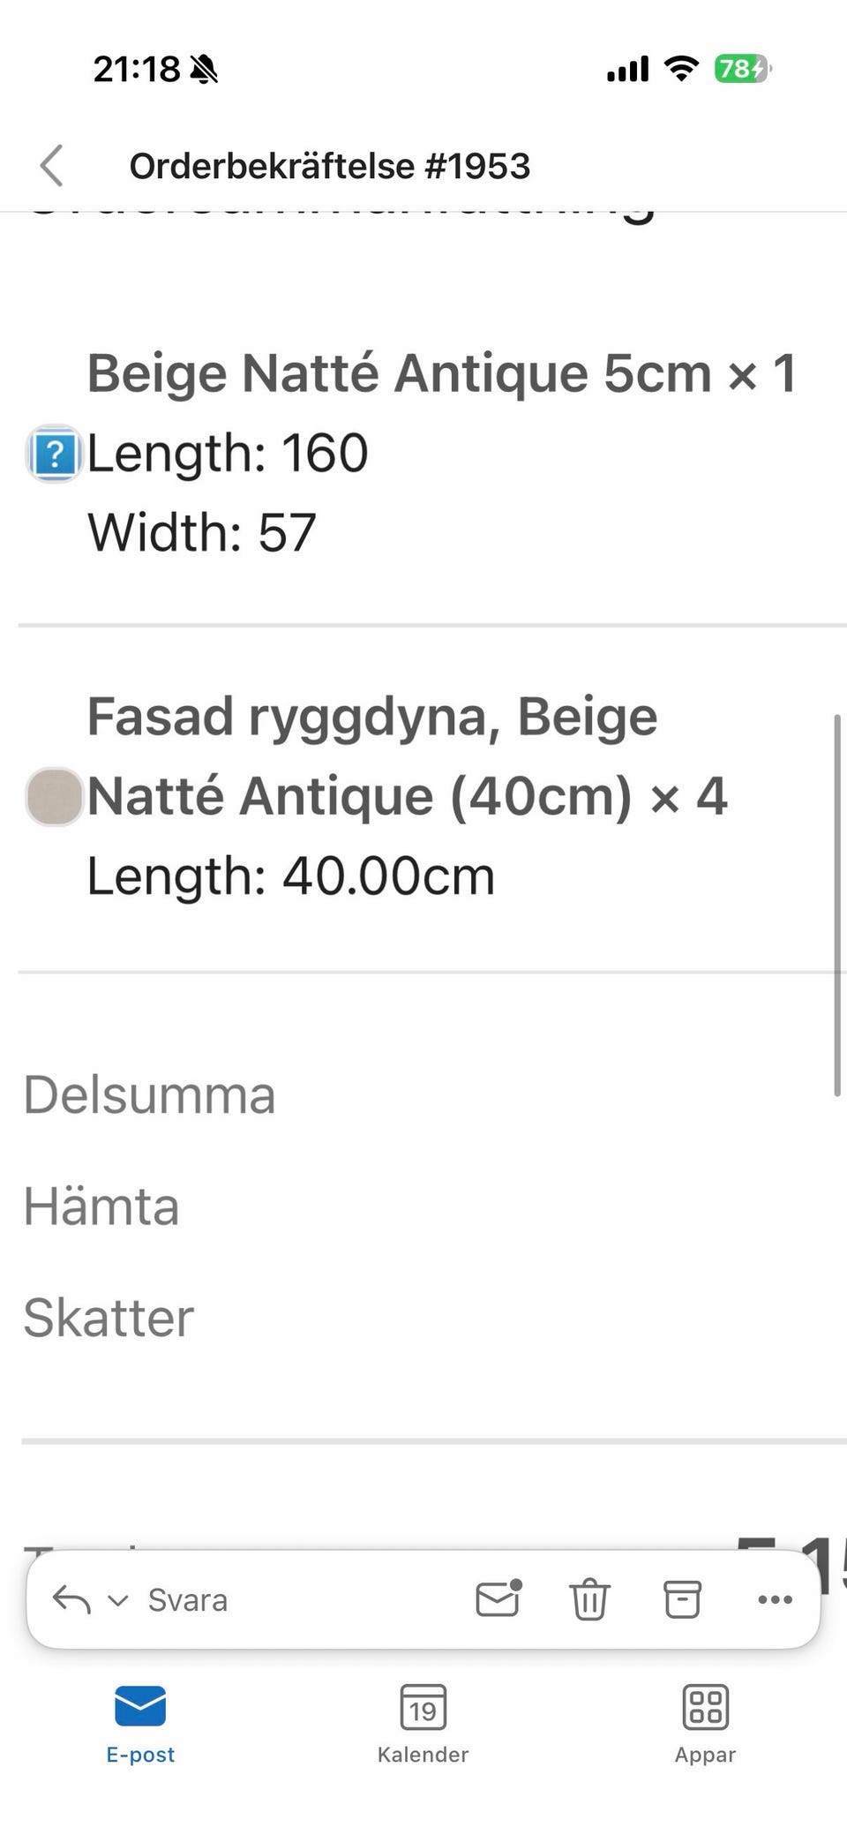Tap the battery indicator in status bar
Image resolution: width=847 pixels, height=1842 pixels.
(742, 69)
